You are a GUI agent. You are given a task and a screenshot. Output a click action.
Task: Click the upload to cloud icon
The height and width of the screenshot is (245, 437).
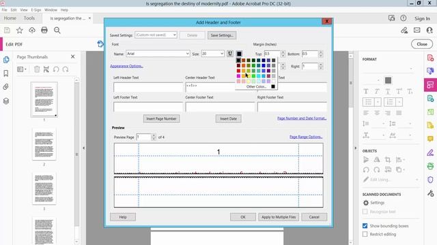click(x=32, y=30)
